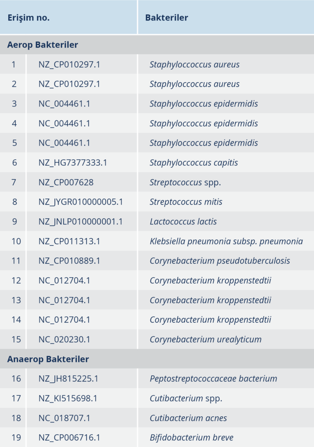Click "Lactococcus lactis" in bacteria column
314x447 pixels.
coord(183,221)
